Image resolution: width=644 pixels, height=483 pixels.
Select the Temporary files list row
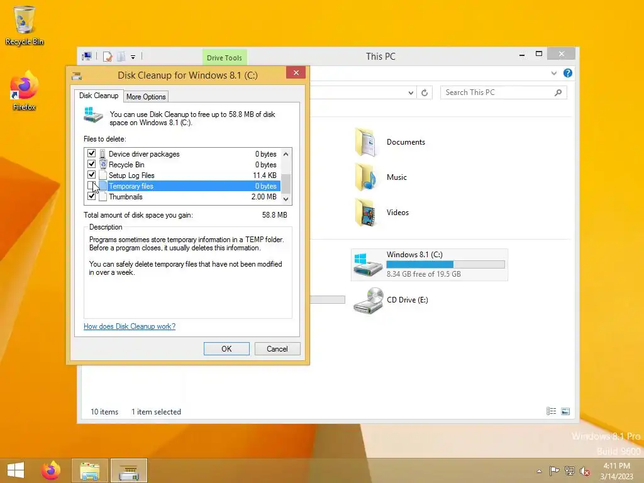tap(183, 186)
